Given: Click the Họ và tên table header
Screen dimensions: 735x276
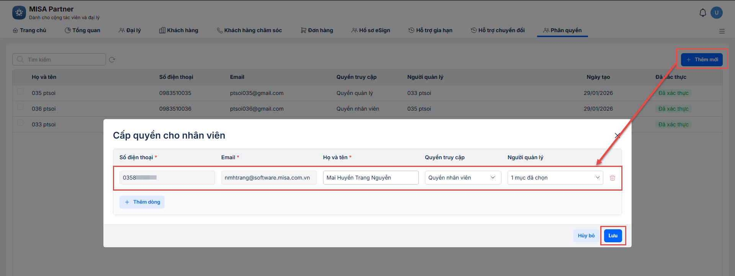Looking at the screenshot, I should click(44, 77).
